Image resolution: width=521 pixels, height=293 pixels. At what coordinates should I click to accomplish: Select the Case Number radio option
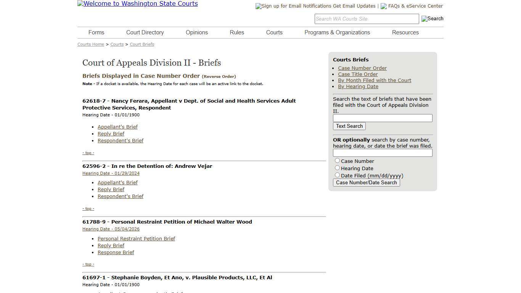[x=337, y=160]
